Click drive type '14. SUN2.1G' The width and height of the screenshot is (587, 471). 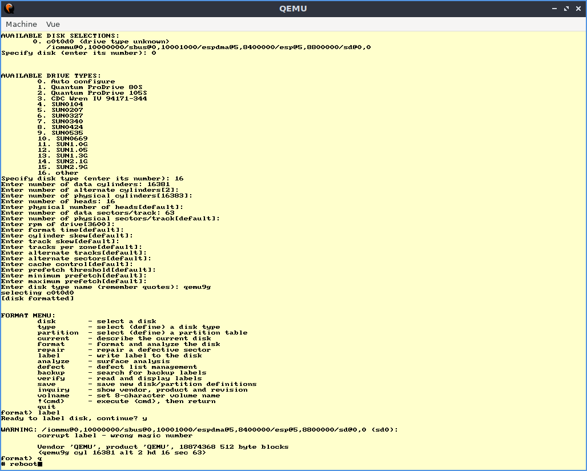[x=62, y=162]
